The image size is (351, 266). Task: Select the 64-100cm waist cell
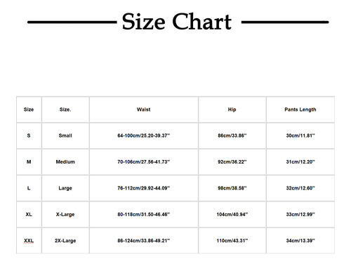(144, 135)
